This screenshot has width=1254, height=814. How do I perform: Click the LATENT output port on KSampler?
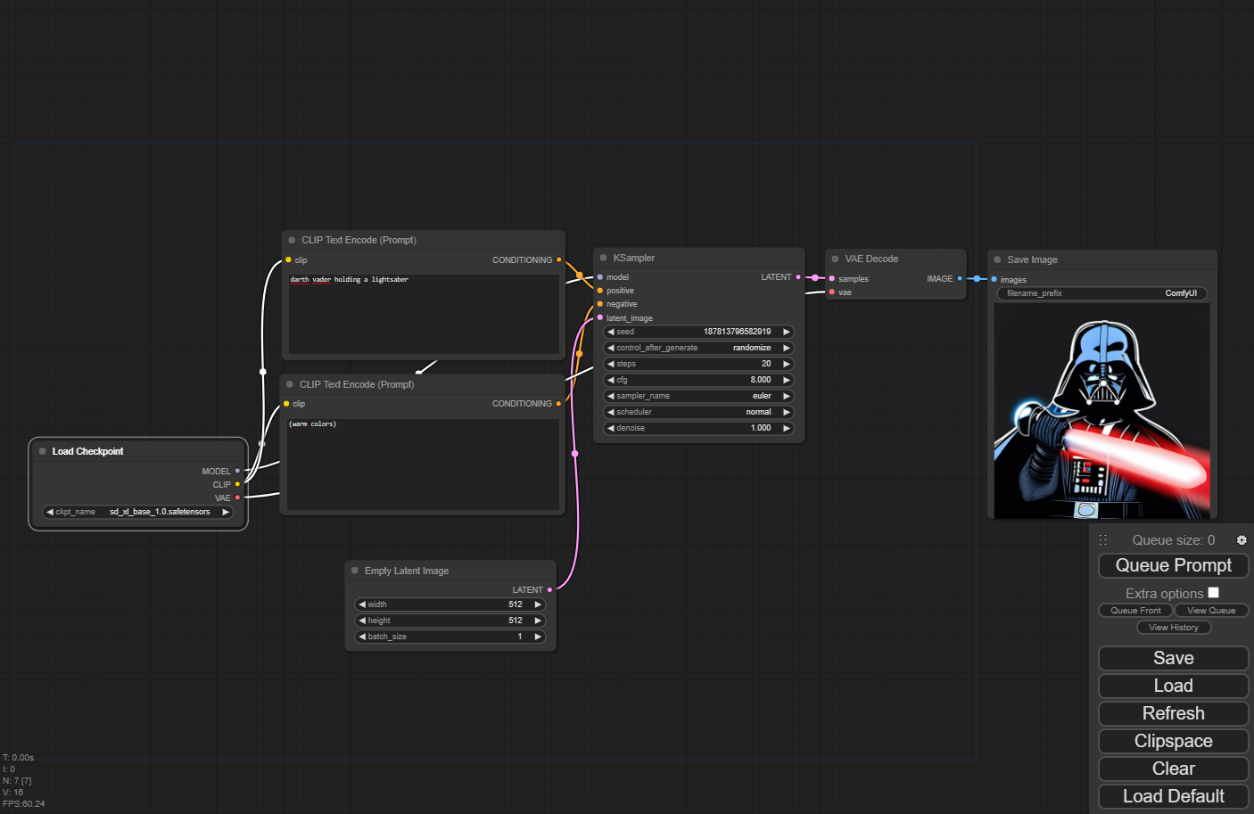(x=798, y=277)
